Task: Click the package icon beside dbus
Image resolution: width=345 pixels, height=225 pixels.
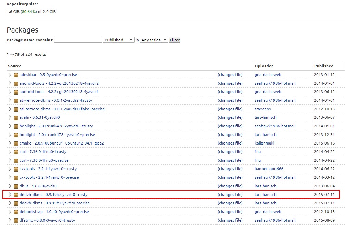Action: tap(16, 186)
